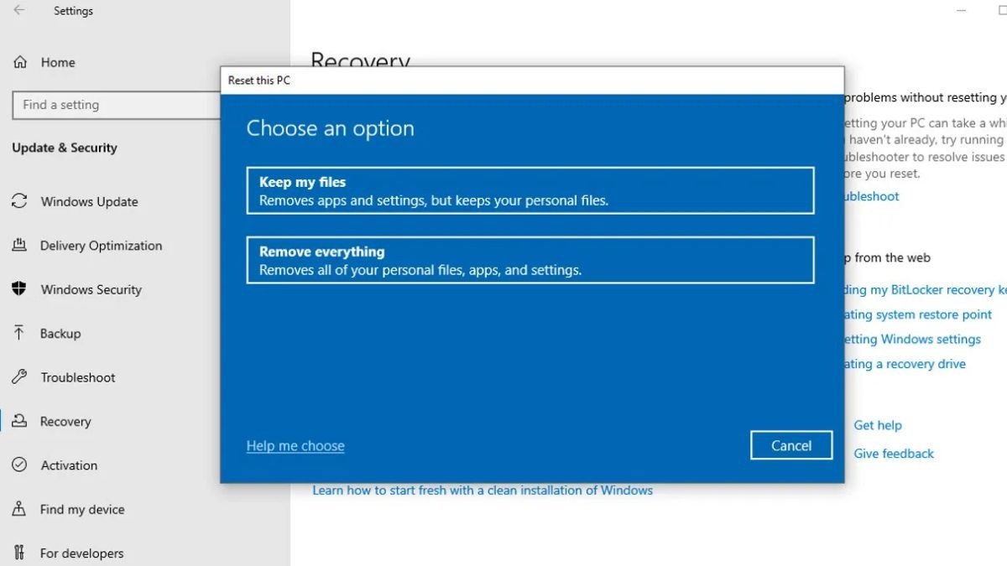The width and height of the screenshot is (1007, 566).
Task: Open the Recovery settings page
Action: 65,422
